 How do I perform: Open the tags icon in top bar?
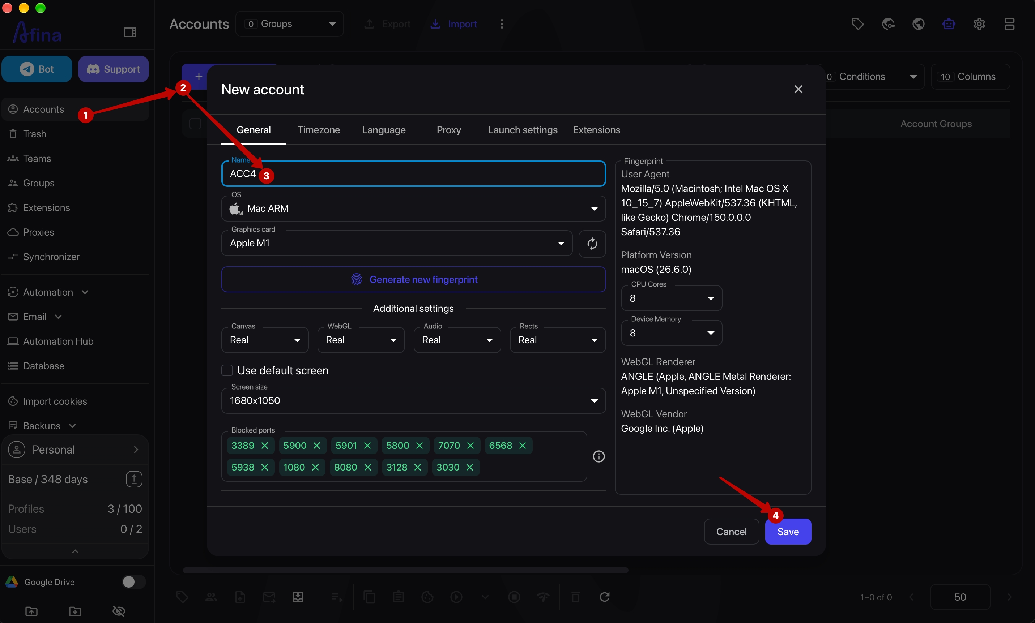point(857,24)
